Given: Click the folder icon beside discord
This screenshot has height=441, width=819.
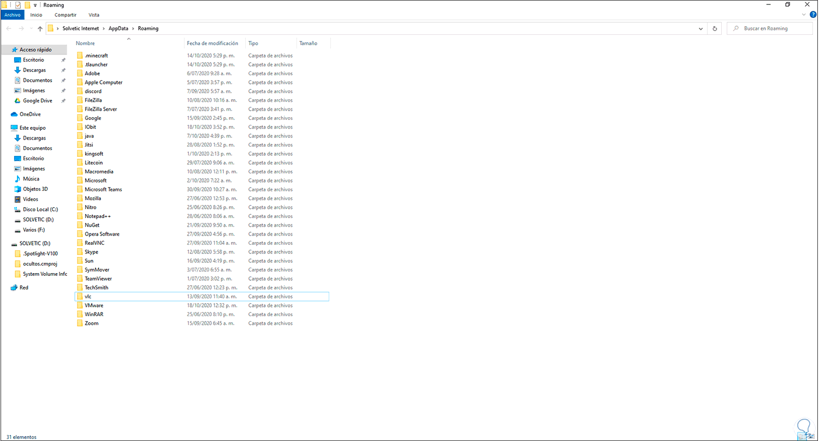Looking at the screenshot, I should pyautogui.click(x=80, y=92).
